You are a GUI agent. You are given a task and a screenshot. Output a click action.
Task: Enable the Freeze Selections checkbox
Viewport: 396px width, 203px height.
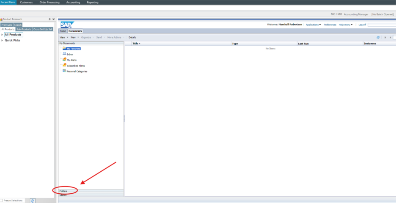2,200
